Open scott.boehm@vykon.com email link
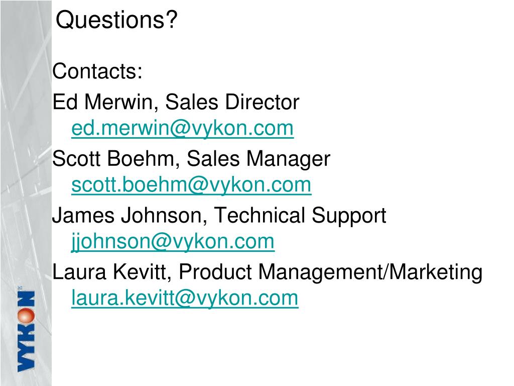The width and height of the screenshot is (514, 386). point(191,185)
